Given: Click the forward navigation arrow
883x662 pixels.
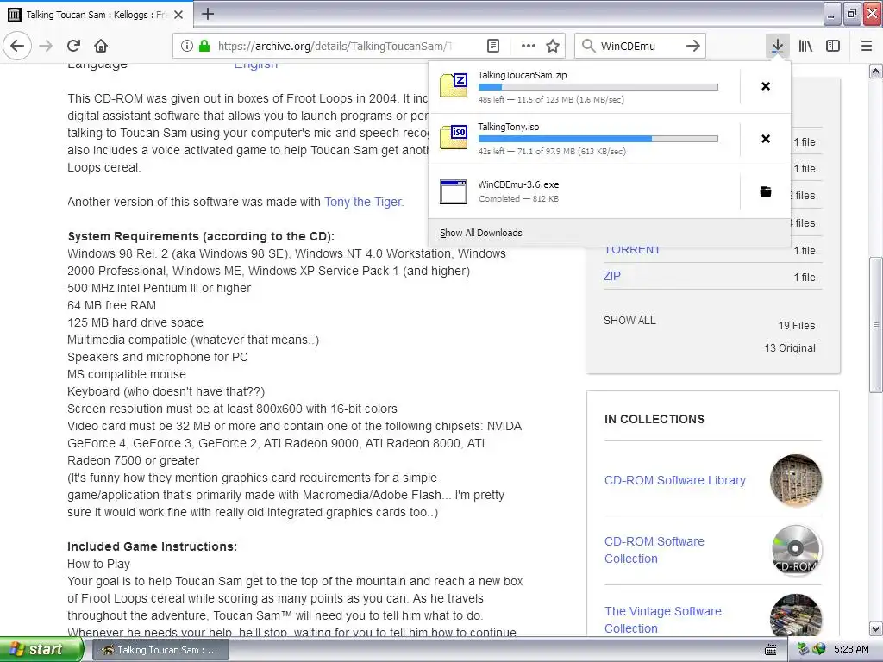Looking at the screenshot, I should [x=46, y=46].
